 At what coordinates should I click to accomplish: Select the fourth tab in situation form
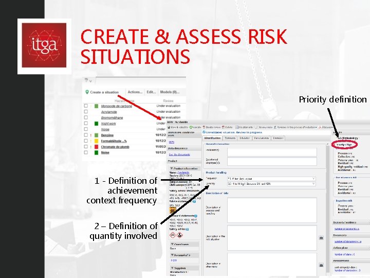point(262,138)
